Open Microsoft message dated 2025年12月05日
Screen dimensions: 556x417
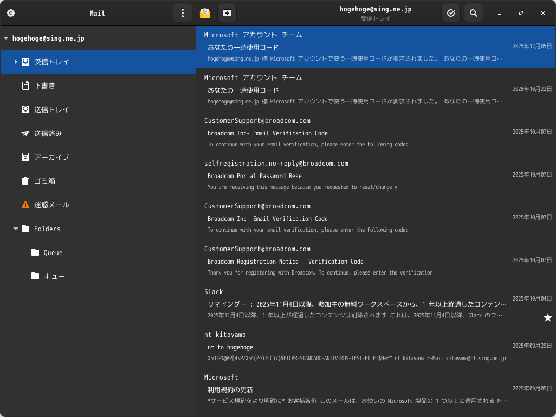tap(376, 47)
